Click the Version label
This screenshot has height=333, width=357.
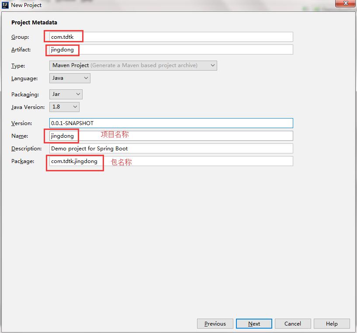pyautogui.click(x=21, y=123)
